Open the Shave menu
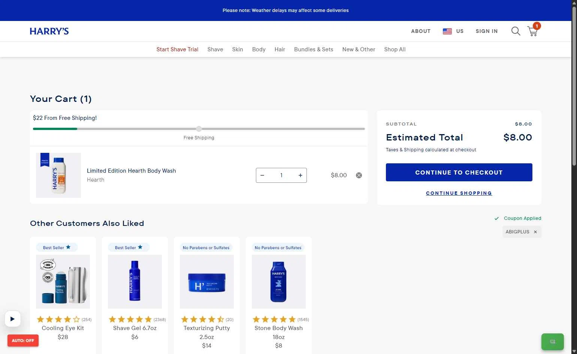The height and width of the screenshot is (354, 577). click(215, 49)
